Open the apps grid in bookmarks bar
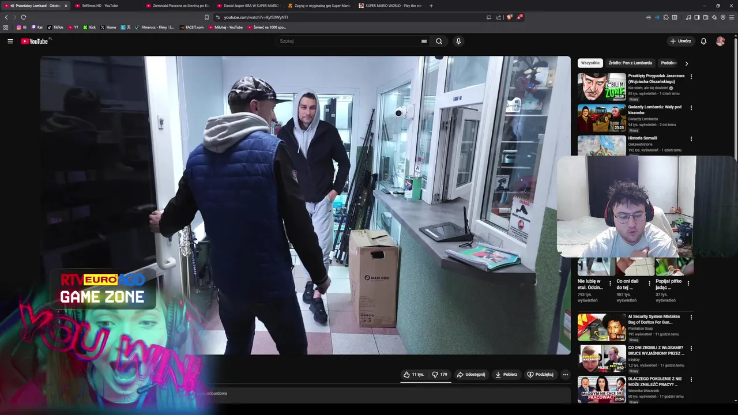Image resolution: width=738 pixels, height=415 pixels. pos(6,27)
